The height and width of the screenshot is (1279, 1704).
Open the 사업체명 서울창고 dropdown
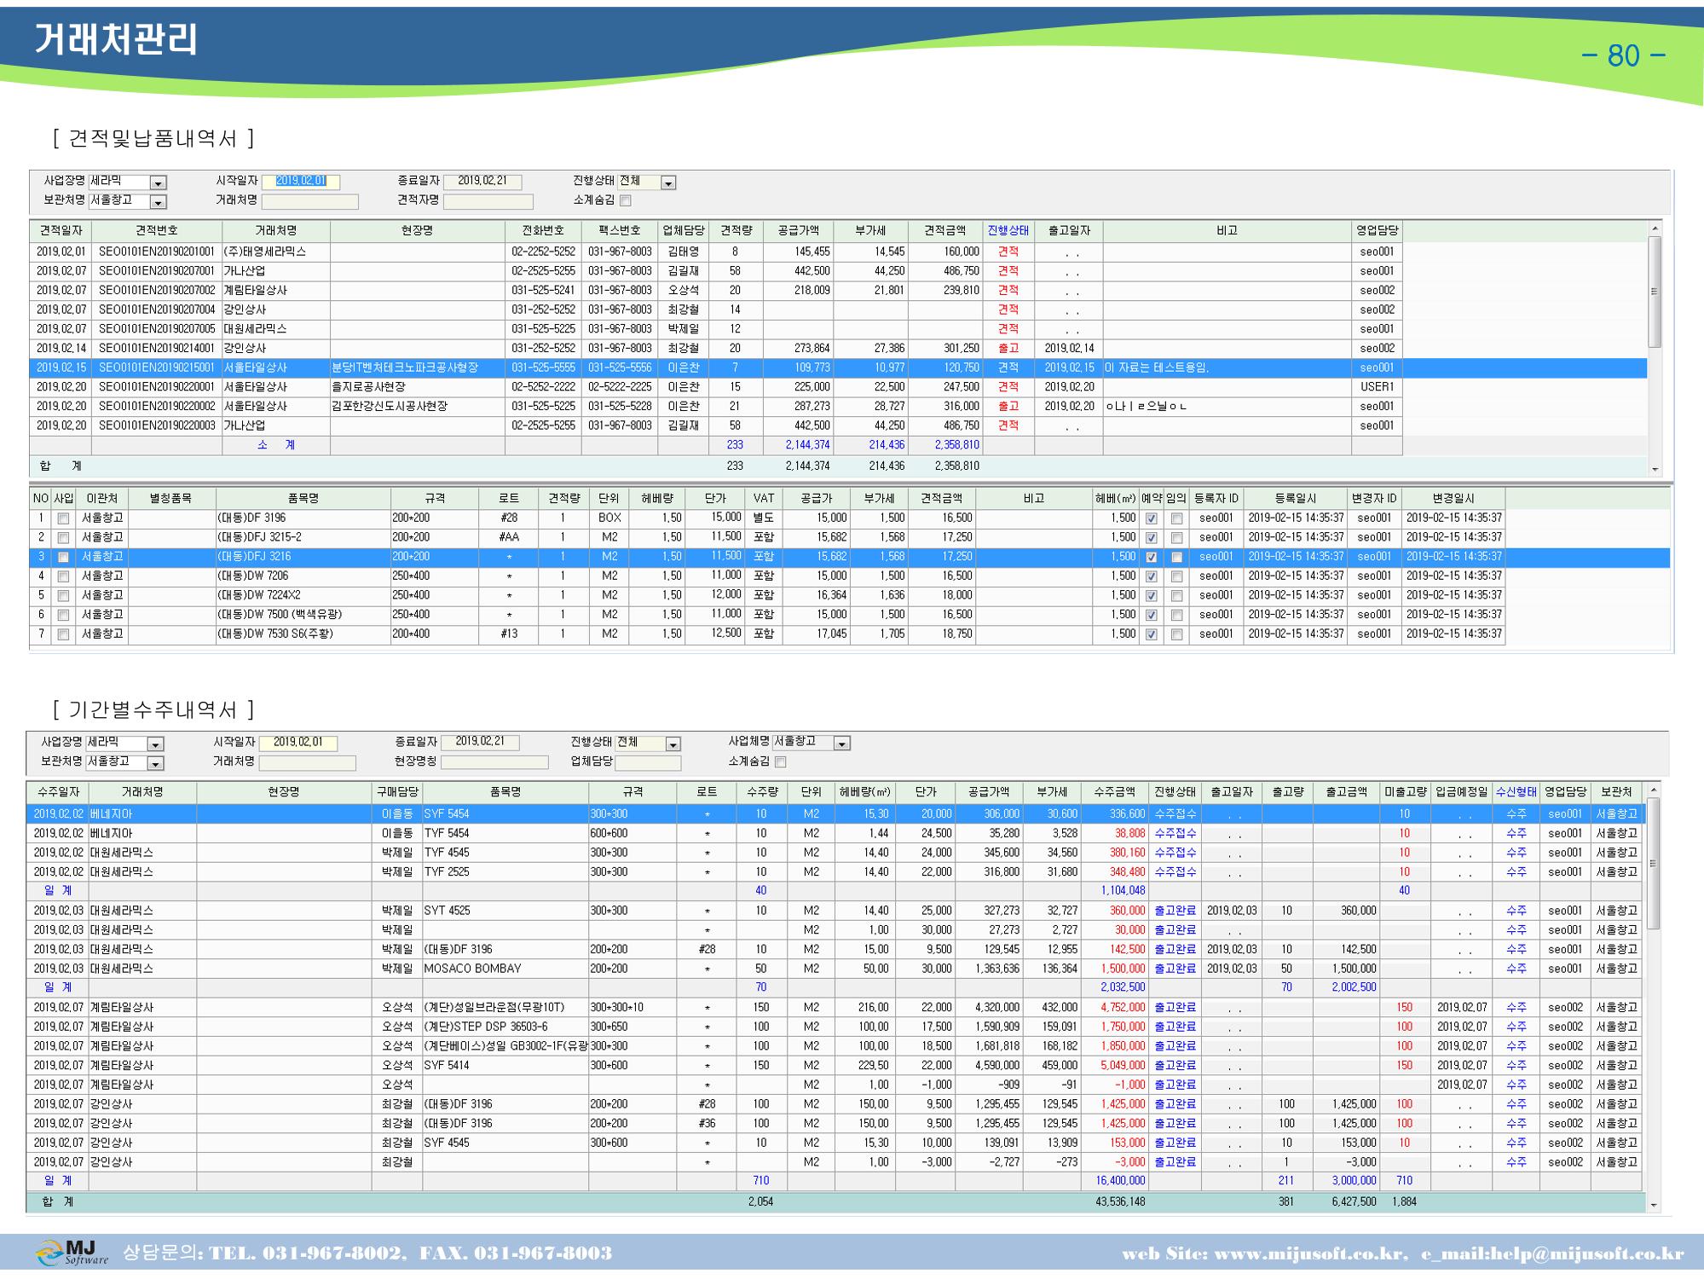(842, 744)
